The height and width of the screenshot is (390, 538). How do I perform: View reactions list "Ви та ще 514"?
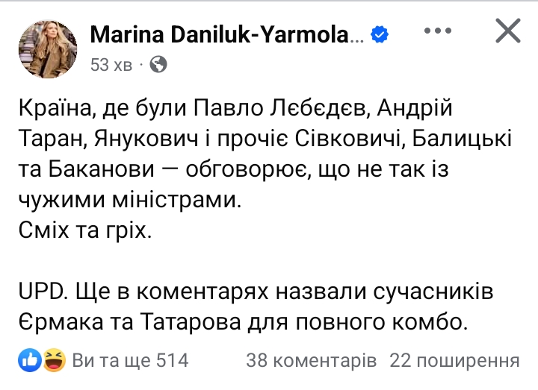(130, 361)
